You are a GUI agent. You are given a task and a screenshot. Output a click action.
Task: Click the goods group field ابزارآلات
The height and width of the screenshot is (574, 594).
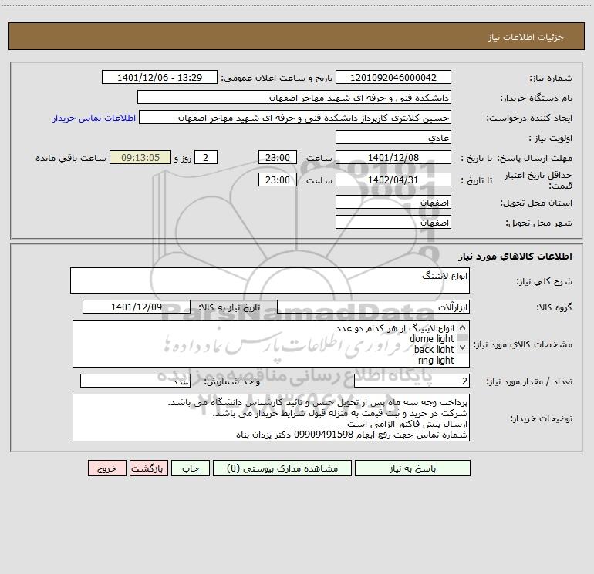(x=373, y=307)
